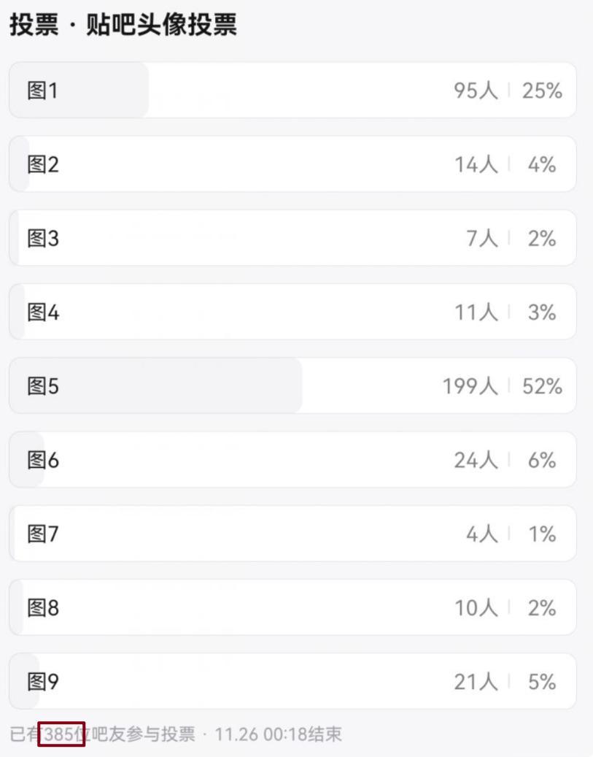Click the 图6 option label
The image size is (593, 757).
point(43,461)
